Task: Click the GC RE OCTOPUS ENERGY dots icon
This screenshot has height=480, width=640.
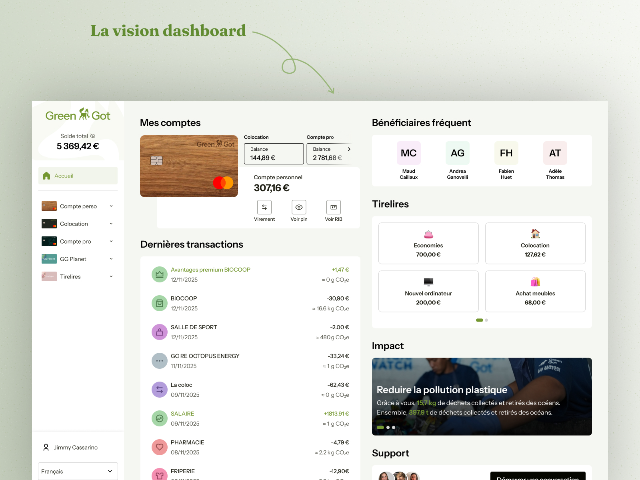Action: tap(160, 361)
